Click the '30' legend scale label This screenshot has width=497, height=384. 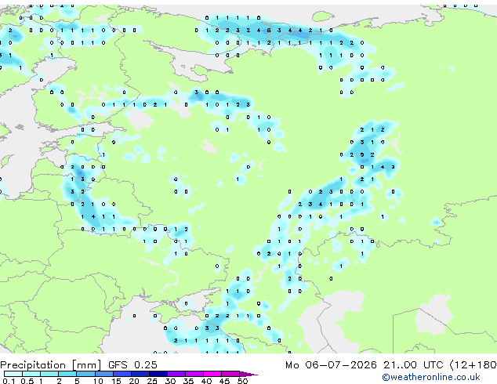click(x=170, y=381)
